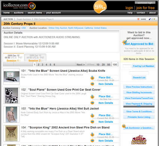Image resolution: width=159 pixels, height=146 pixels.
Task: Click the North Hollywood auction location link
Action: [x=77, y=28]
